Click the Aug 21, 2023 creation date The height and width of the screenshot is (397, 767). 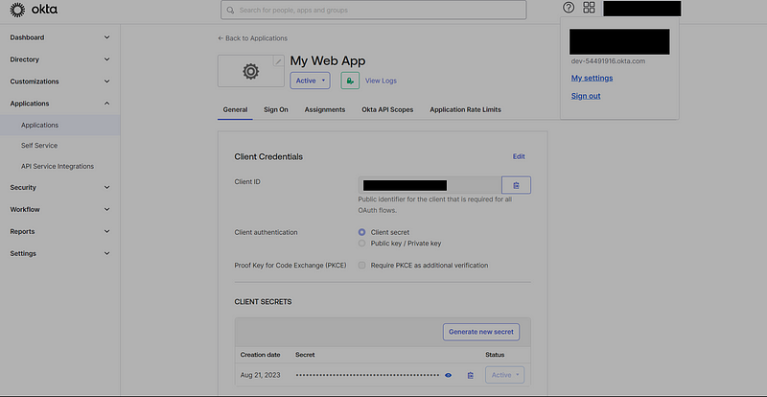[x=260, y=376]
